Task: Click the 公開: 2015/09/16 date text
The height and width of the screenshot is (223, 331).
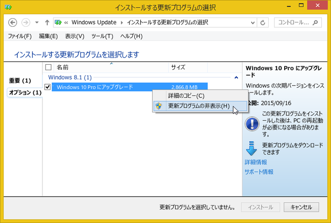Action: click(x=269, y=103)
